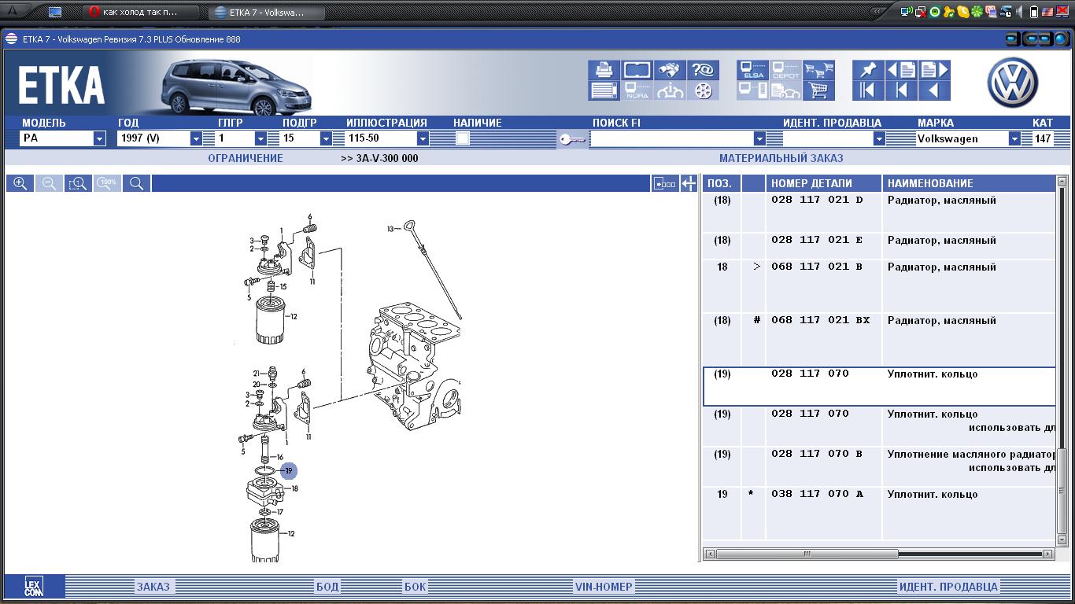Viewport: 1075px width, 604px height.
Task: Click parts list horizontal scrollbar right arrow
Action: 1048,554
